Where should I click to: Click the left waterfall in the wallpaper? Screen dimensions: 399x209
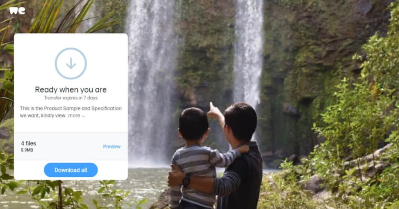click(152, 81)
